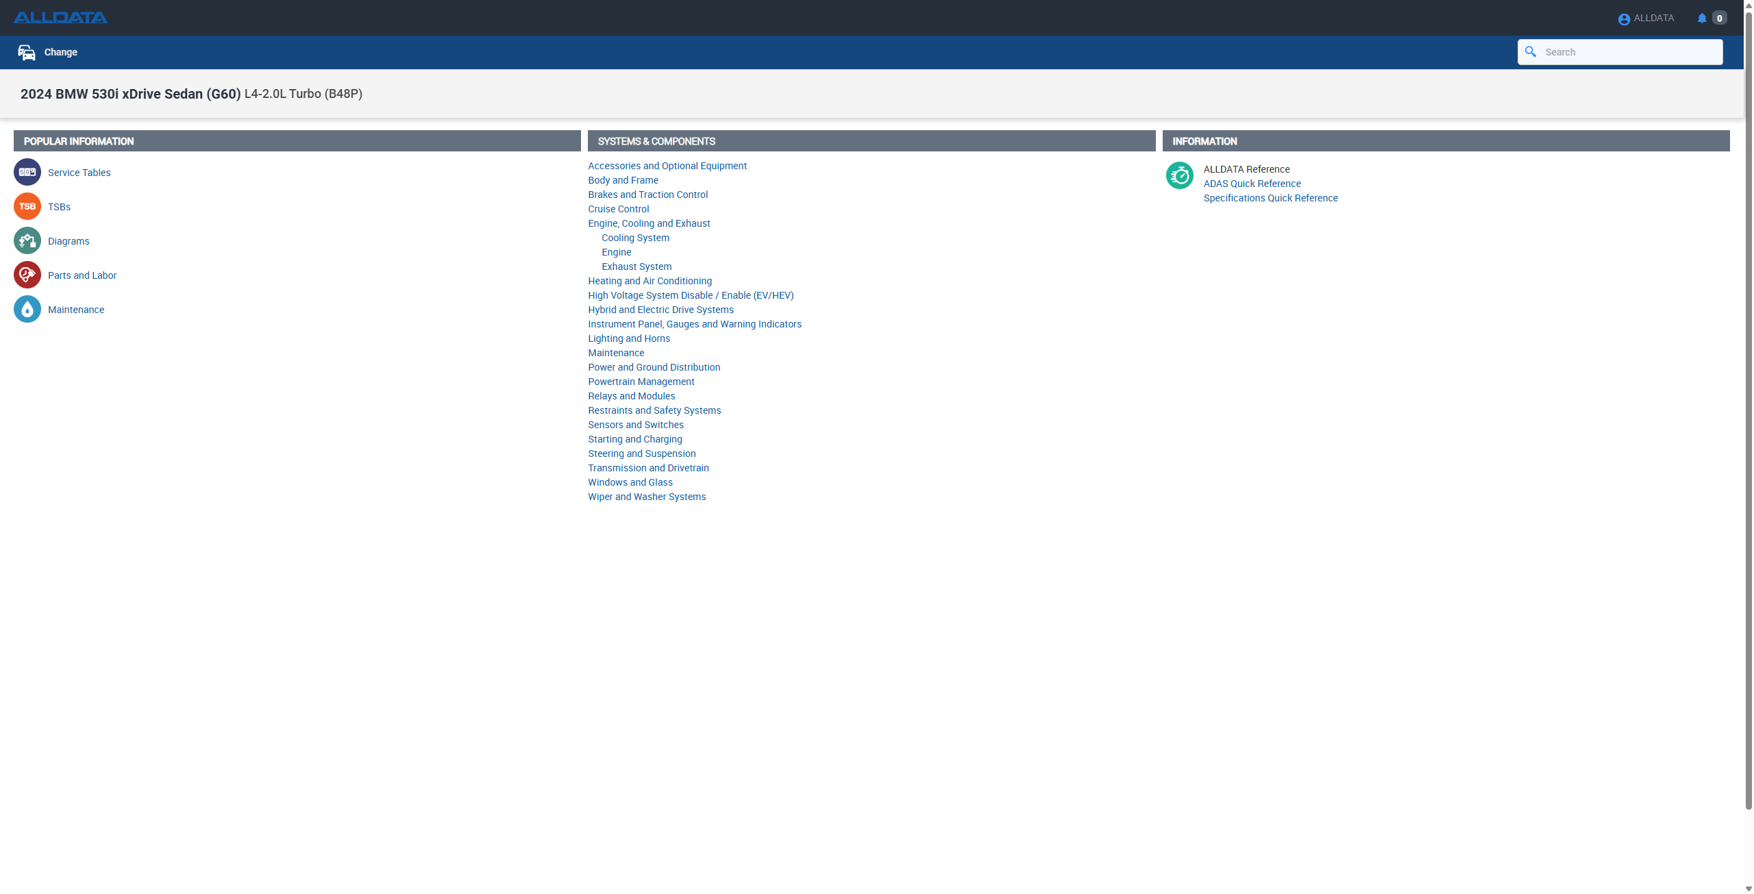1754x894 pixels.
Task: Open the ALLDATA Reference stopwatch icon
Action: click(1180, 175)
